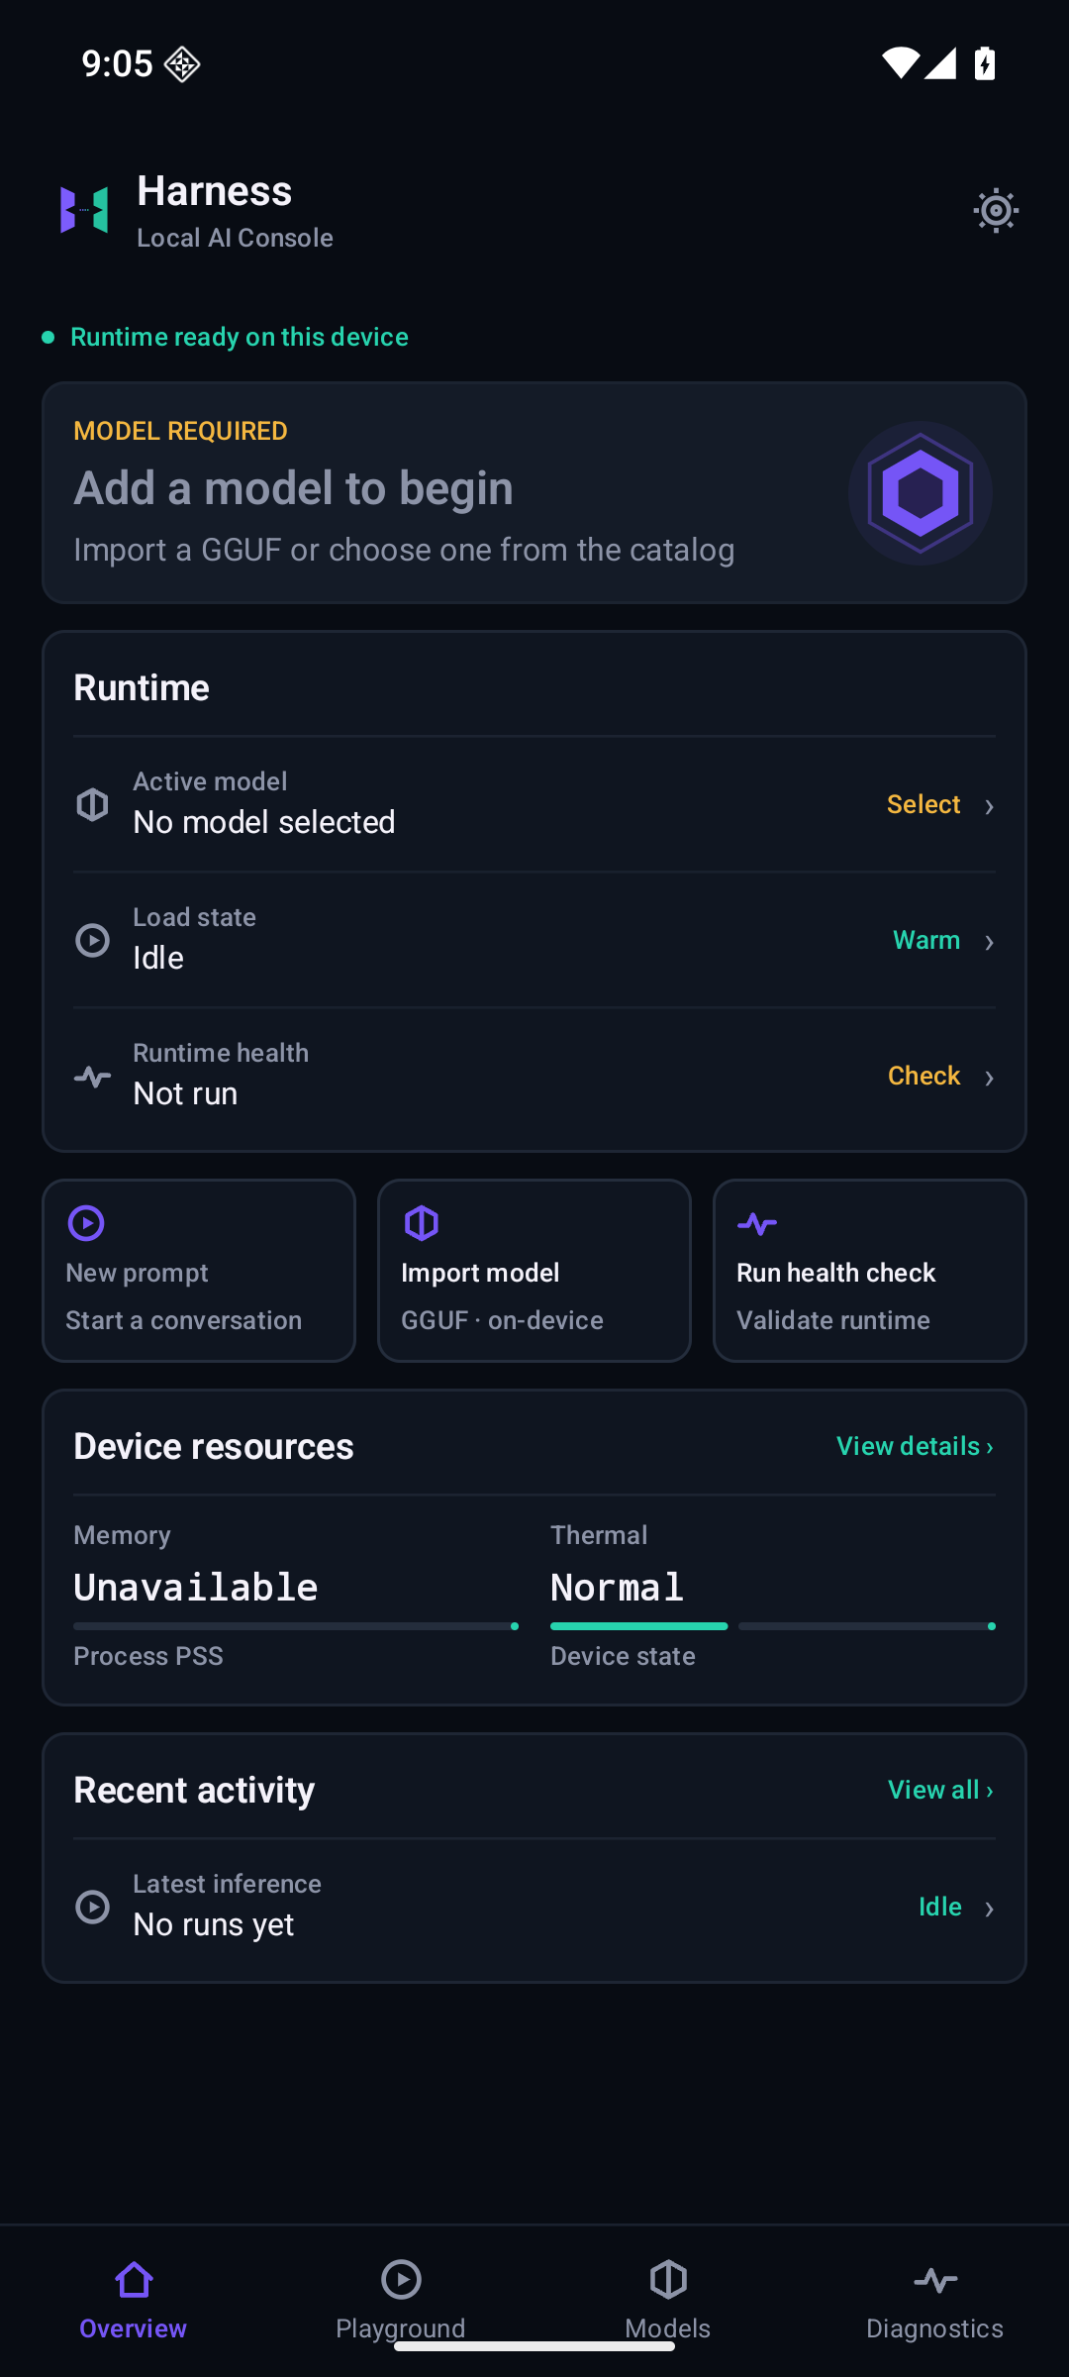Click View details in Device resources
The width and height of the screenshot is (1069, 2377).
(915, 1446)
